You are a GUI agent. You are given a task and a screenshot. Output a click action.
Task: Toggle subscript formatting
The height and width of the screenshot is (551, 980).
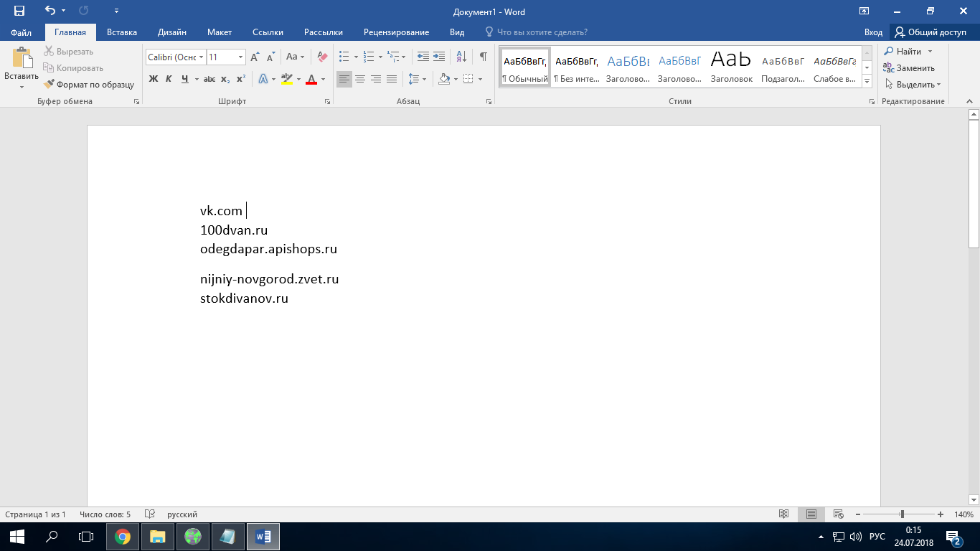(x=225, y=79)
